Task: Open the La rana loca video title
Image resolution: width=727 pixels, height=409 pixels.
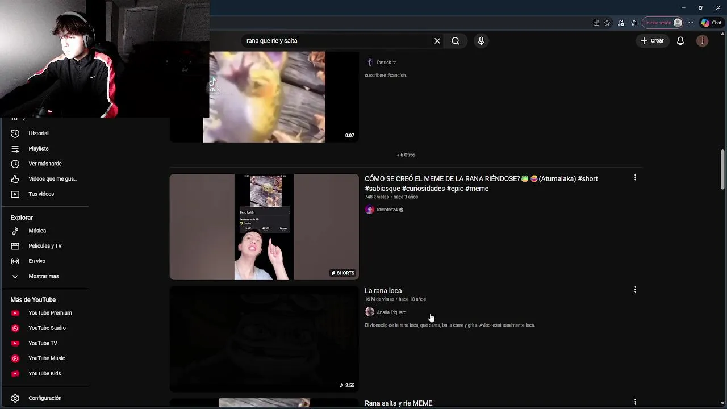Action: 383,291
